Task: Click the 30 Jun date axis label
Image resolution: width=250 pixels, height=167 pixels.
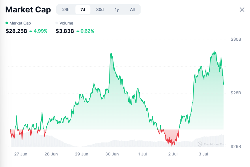Action: pyautogui.click(x=112, y=154)
